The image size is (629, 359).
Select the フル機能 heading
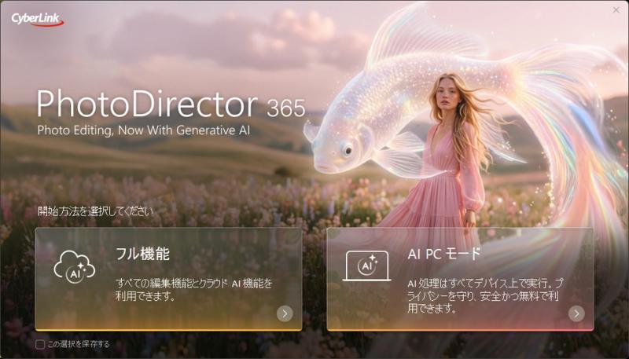(143, 254)
